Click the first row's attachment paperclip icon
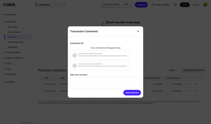Image resolution: width=211 pixels, height=124 pixels. [x=186, y=84]
